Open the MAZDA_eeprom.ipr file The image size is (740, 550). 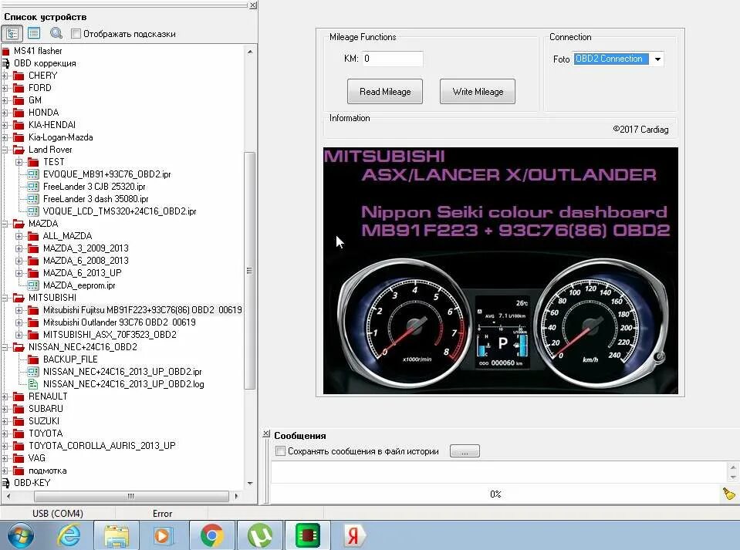coord(79,285)
